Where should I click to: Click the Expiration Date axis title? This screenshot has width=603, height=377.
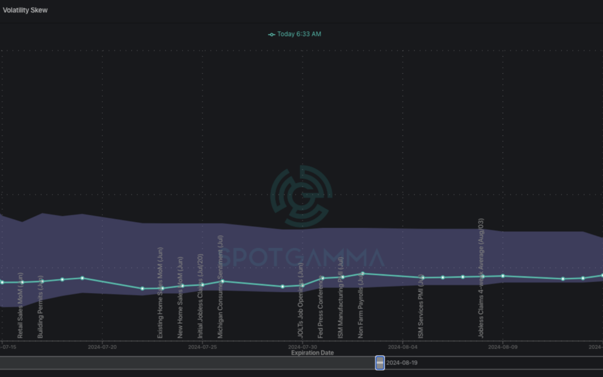[312, 353]
